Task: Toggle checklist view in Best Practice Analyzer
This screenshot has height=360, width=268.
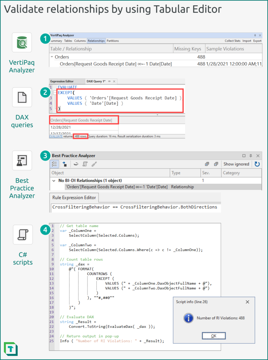Action: [x=54, y=164]
